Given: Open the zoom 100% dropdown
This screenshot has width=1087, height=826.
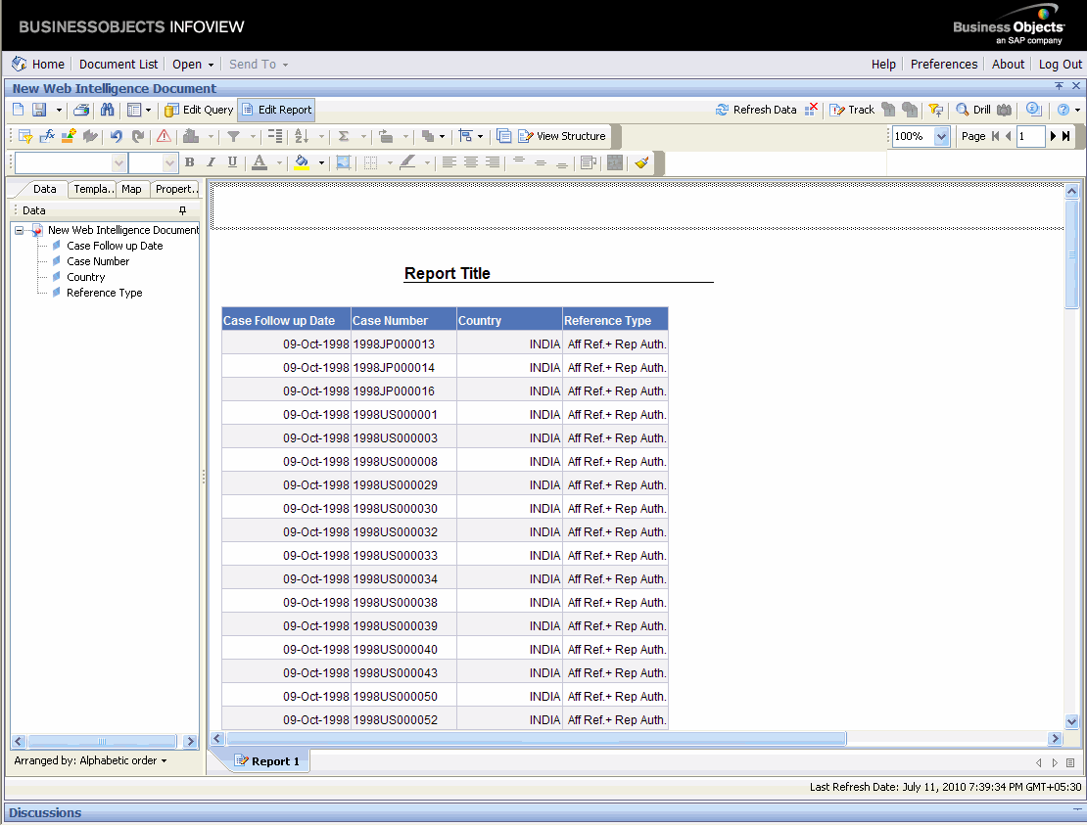Looking at the screenshot, I should [x=941, y=136].
